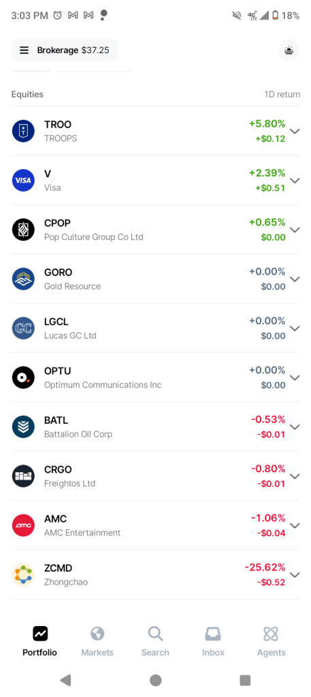
Task: Toggle the 1D return column label
Action: 282,94
